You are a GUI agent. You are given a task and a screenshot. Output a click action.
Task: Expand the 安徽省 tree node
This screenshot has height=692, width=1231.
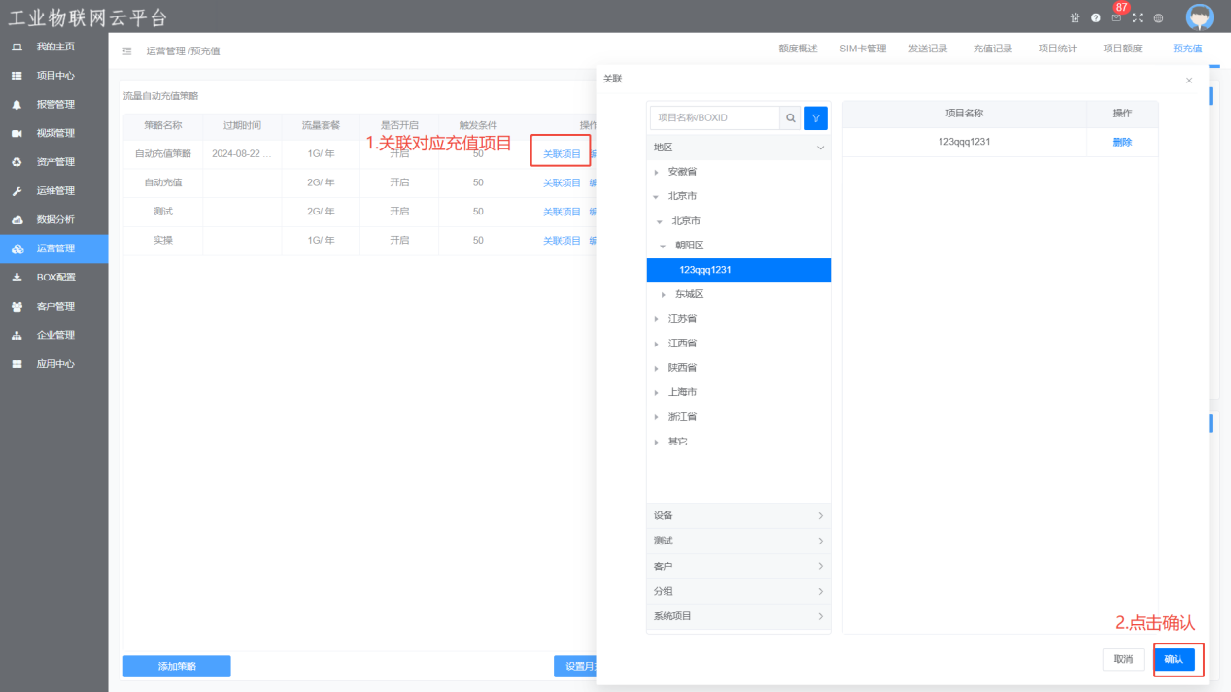(657, 172)
